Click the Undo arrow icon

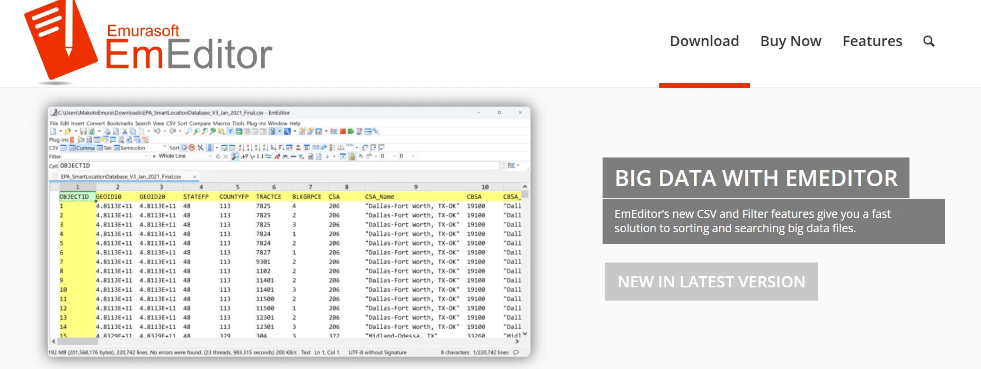coord(157,131)
